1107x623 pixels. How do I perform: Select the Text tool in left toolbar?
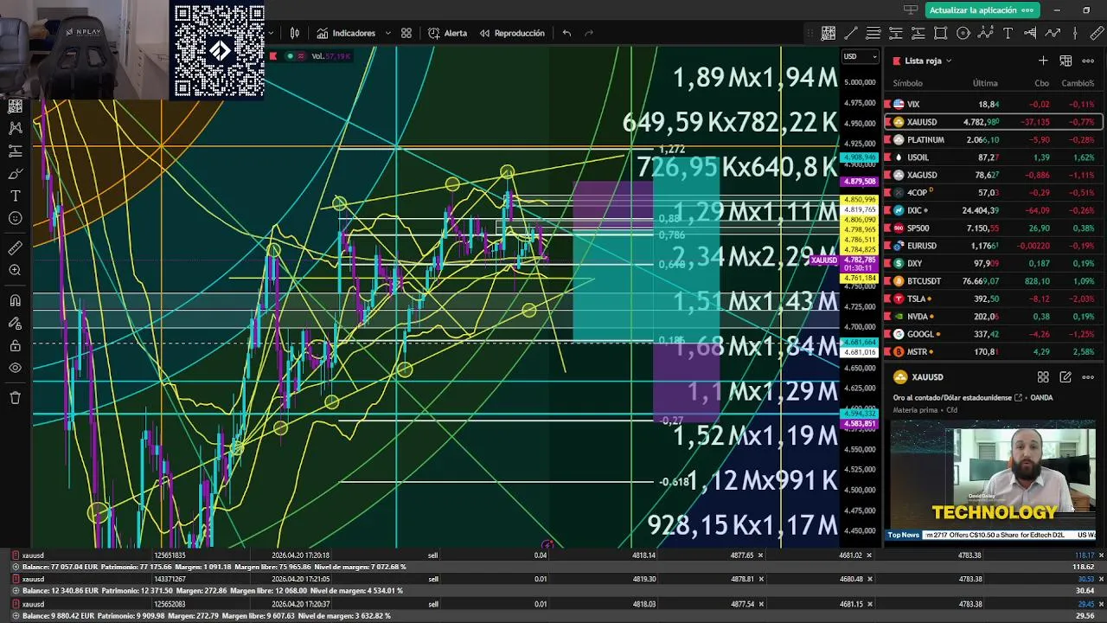pyautogui.click(x=15, y=196)
